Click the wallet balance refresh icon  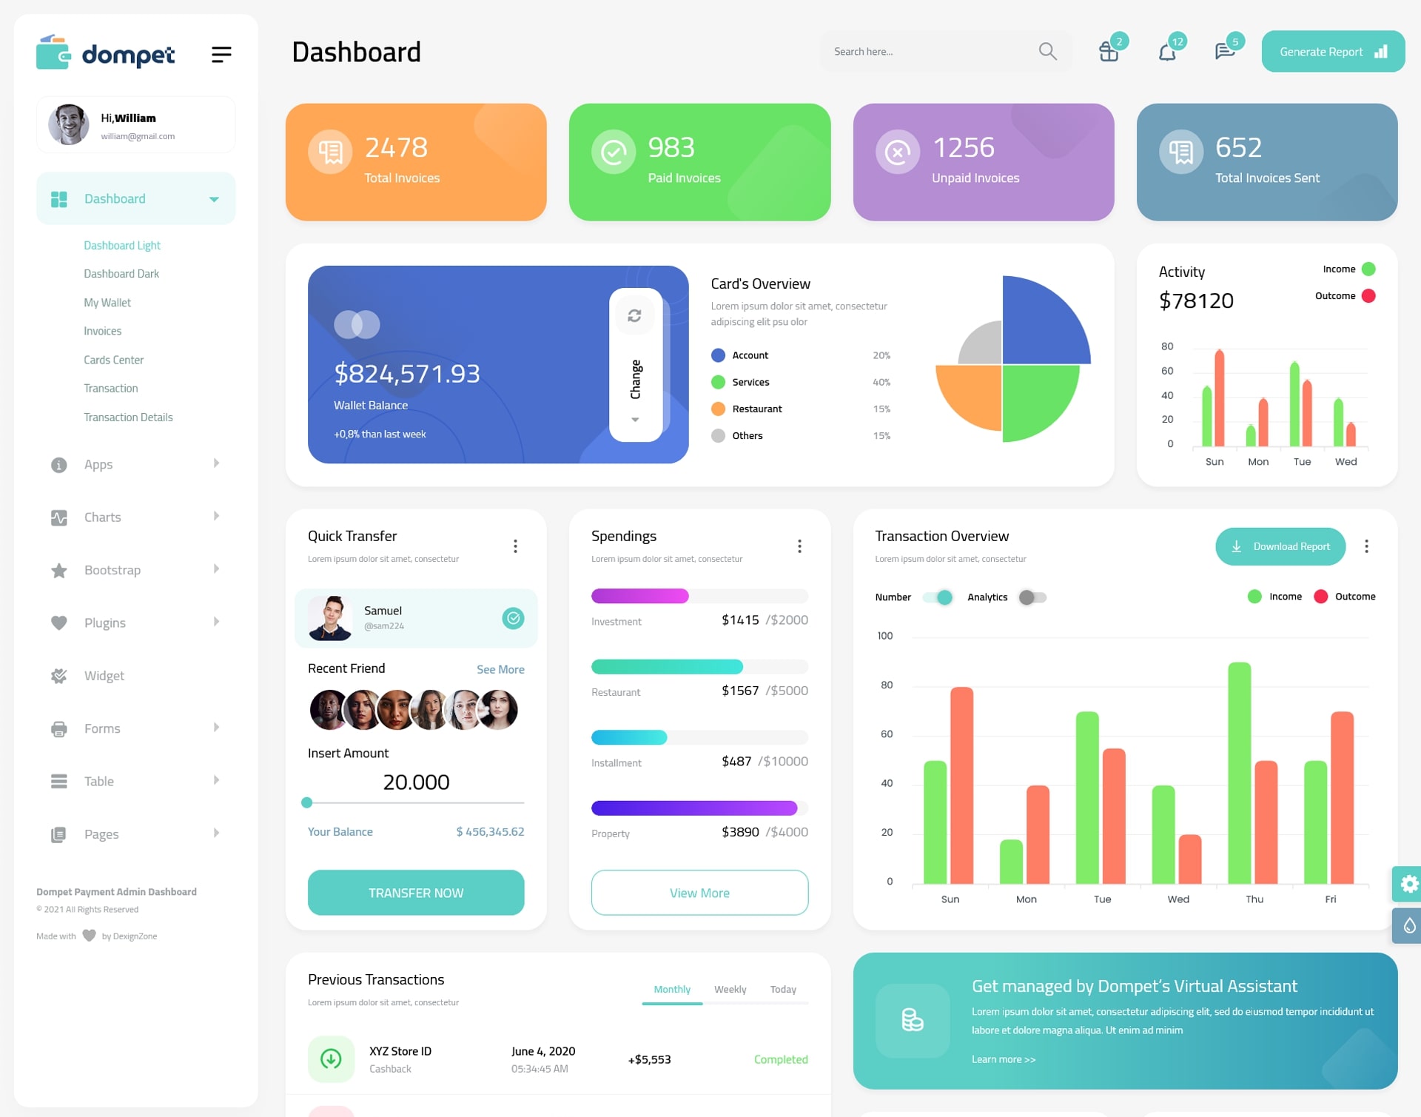pos(634,318)
